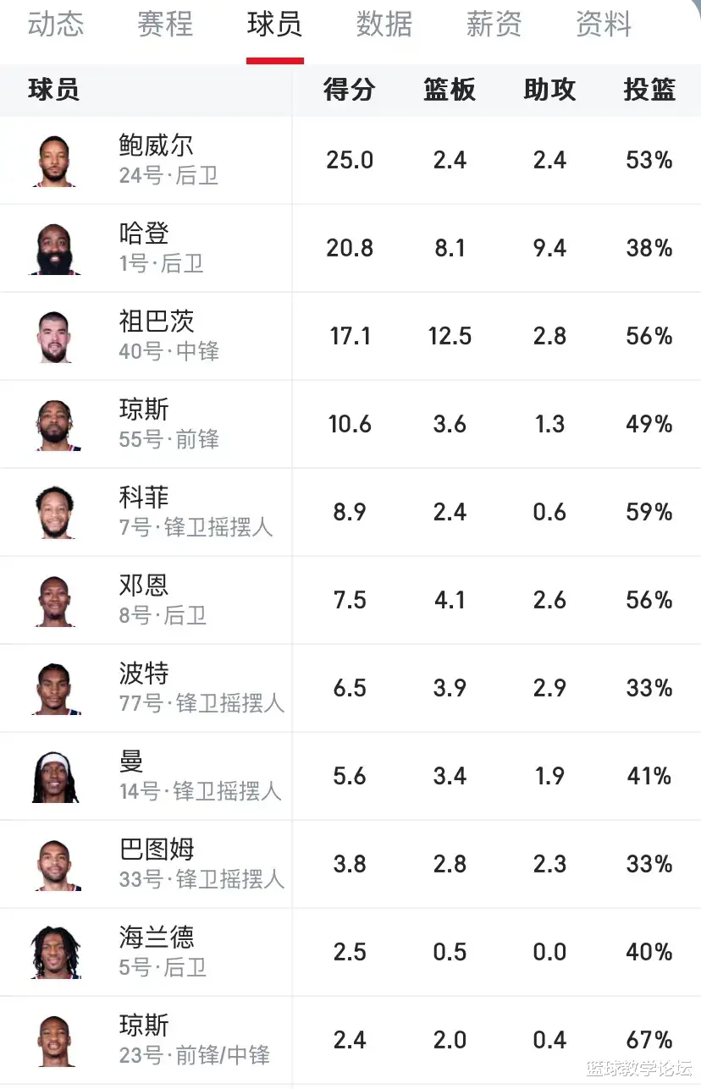The width and height of the screenshot is (701, 1089).
Task: Sort by the 篮板 column header
Action: (450, 90)
